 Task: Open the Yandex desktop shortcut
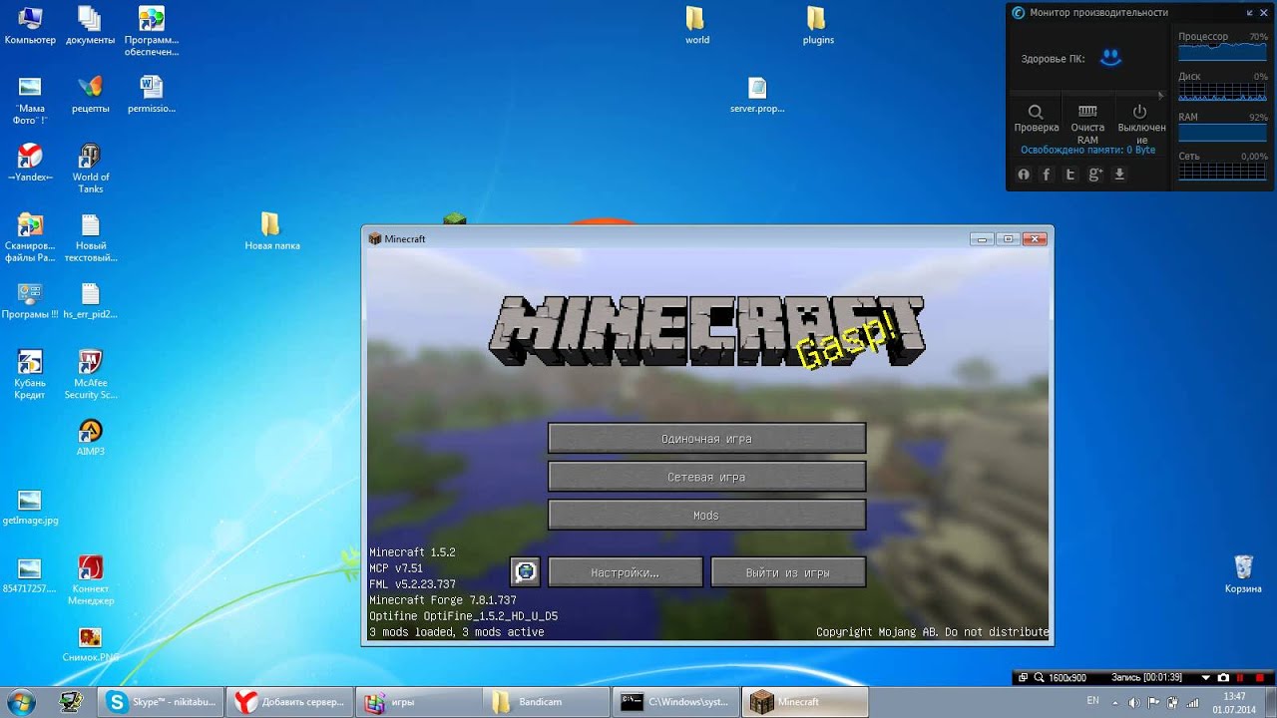point(30,164)
